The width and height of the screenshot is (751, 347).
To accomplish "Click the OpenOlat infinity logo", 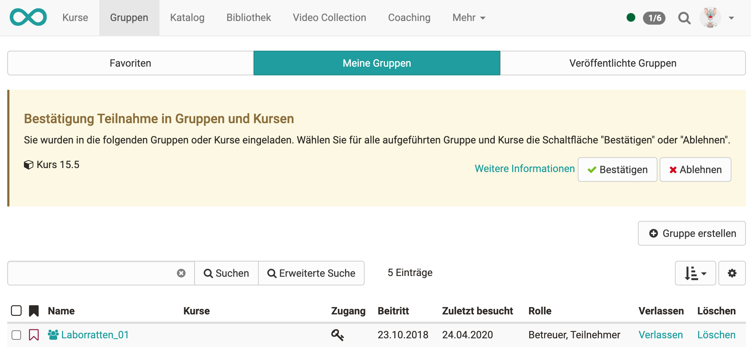I will click(28, 17).
